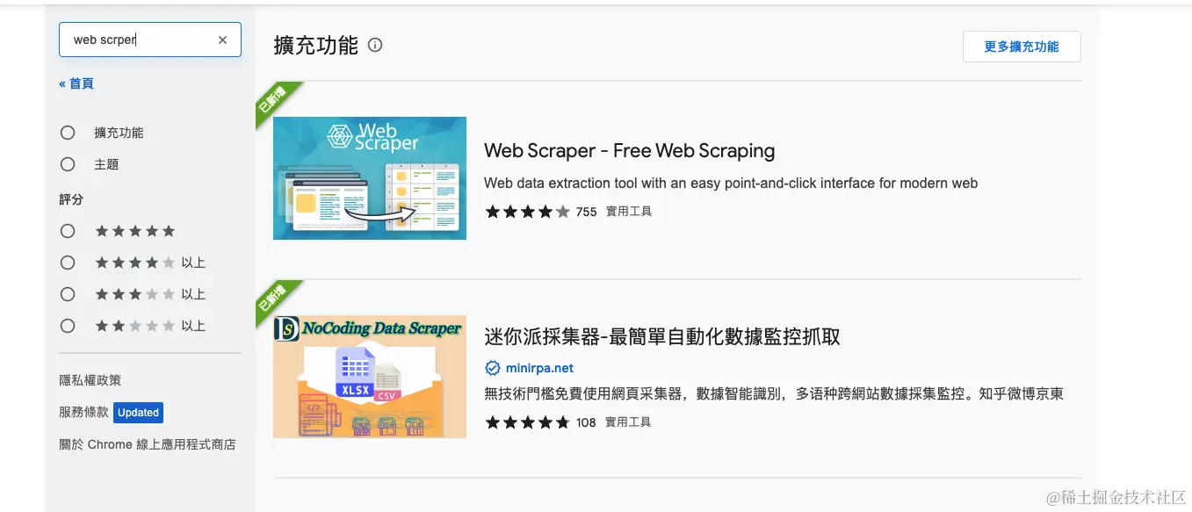This screenshot has height=512, width=1192.
Task: Go back via the « 首頁 link
Action: point(76,83)
